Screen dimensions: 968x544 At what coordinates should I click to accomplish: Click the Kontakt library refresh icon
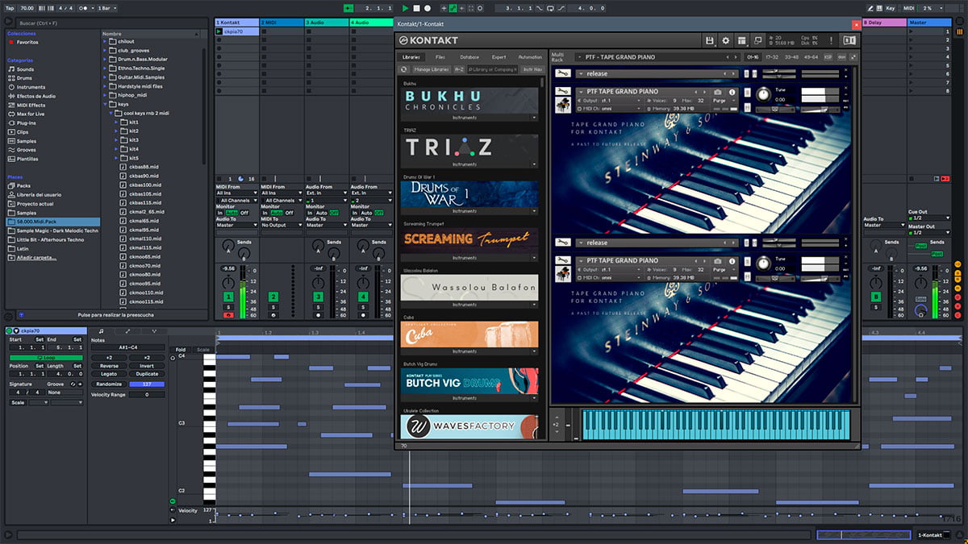coord(404,69)
